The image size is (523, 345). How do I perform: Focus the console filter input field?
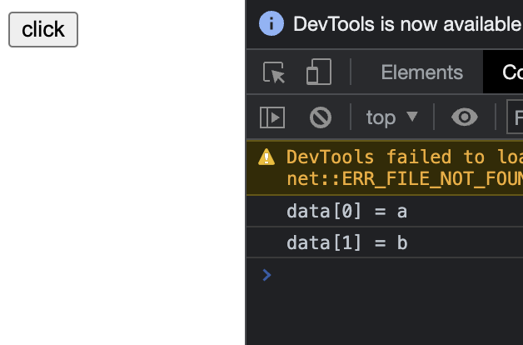[515, 117]
